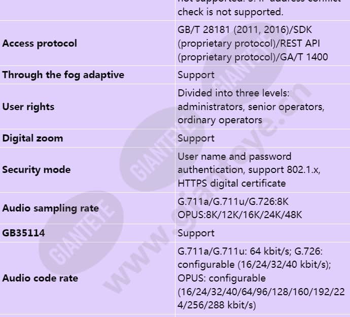Click the HTTPS digital certificate text
Viewport: 350px width, 317px height.
pos(232,183)
